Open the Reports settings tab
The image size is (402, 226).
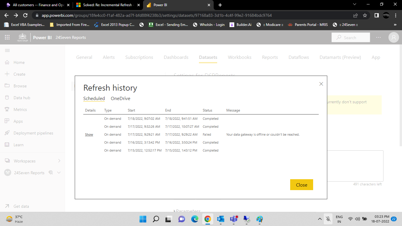click(x=270, y=57)
